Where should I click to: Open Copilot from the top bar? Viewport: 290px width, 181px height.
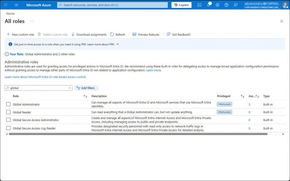pyautogui.click(x=181, y=5)
